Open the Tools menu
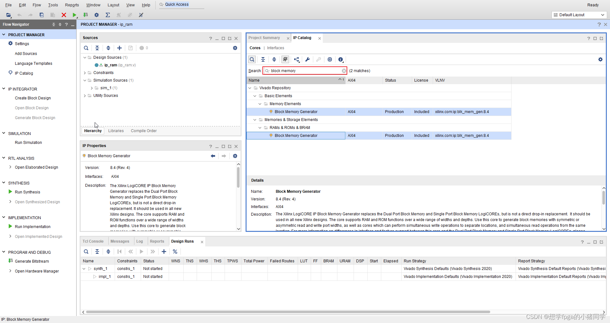Screen dimensions: 610x323 click(53, 5)
